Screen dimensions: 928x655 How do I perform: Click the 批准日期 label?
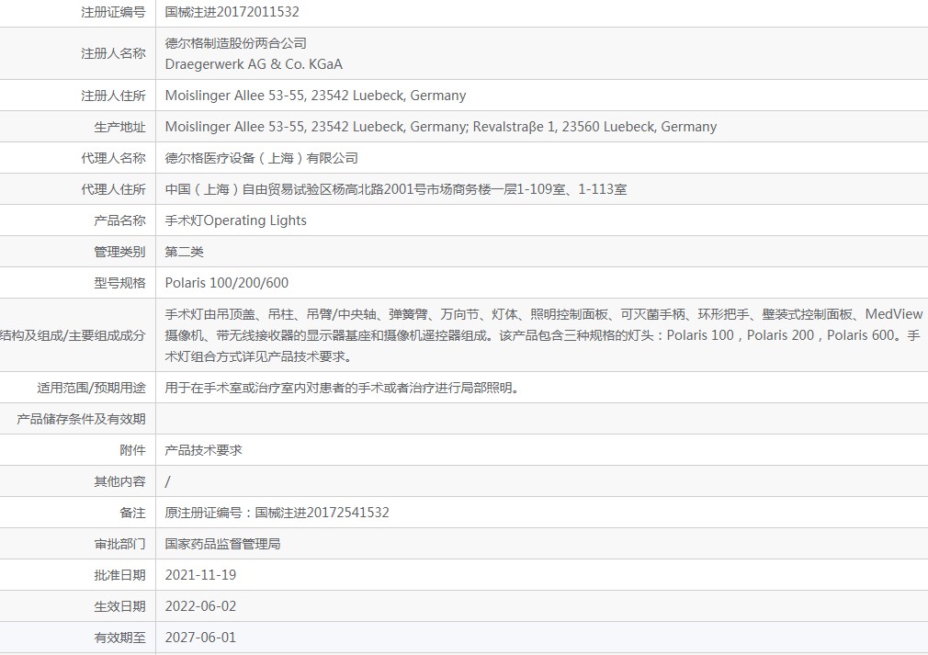pyautogui.click(x=119, y=575)
